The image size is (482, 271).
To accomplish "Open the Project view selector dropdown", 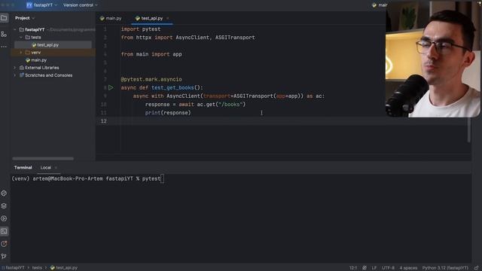I will pos(25,18).
